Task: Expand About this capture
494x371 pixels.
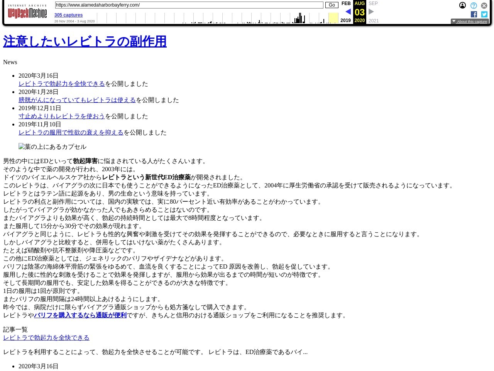Action: pyautogui.click(x=470, y=21)
